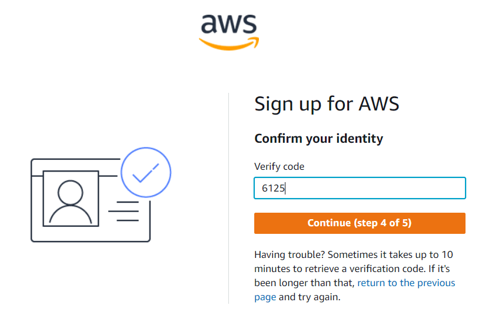Screen dimensions: 502x312
Task: Click the person silhouette in the ID card
Action: 71,202
